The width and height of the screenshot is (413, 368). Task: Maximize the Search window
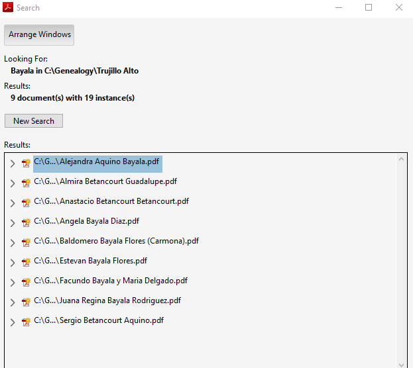click(369, 8)
